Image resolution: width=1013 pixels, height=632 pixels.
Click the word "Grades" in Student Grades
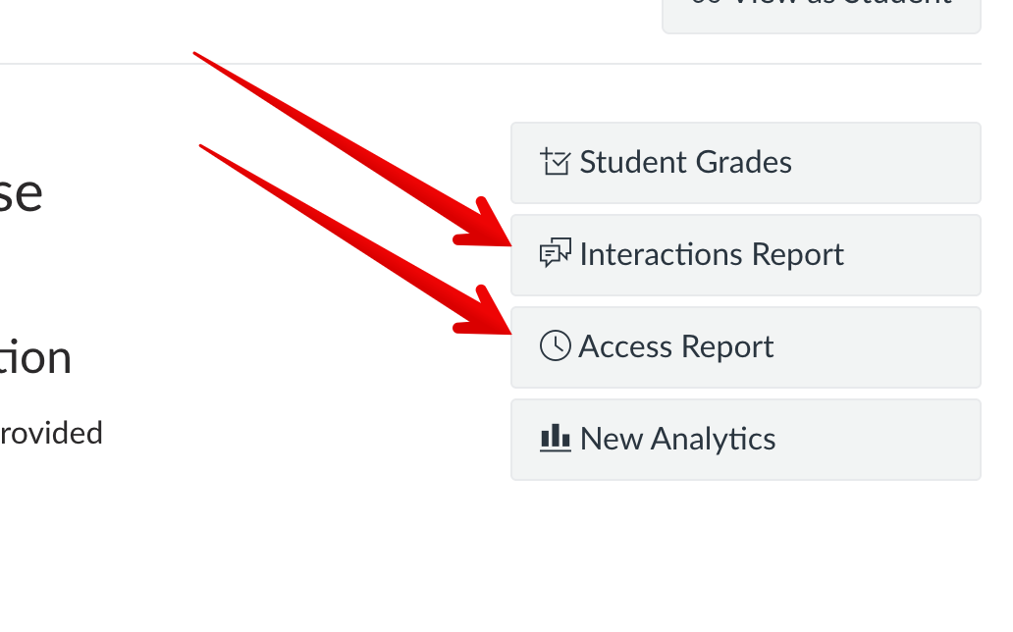tap(741, 162)
